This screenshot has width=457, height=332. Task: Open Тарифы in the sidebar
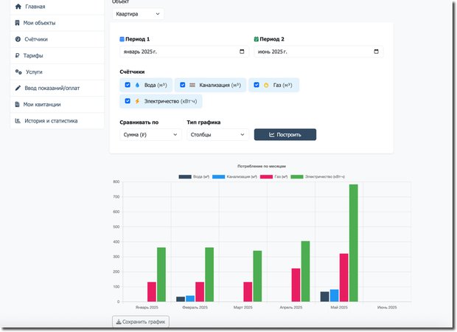coord(57,55)
